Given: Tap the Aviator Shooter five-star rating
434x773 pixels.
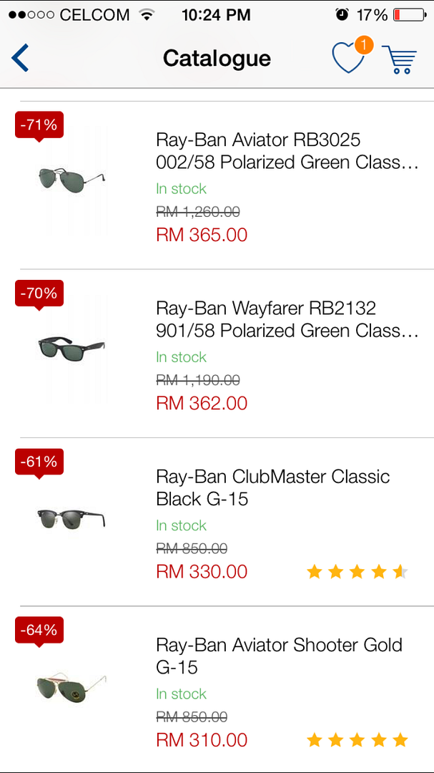Looking at the screenshot, I should click(x=357, y=740).
